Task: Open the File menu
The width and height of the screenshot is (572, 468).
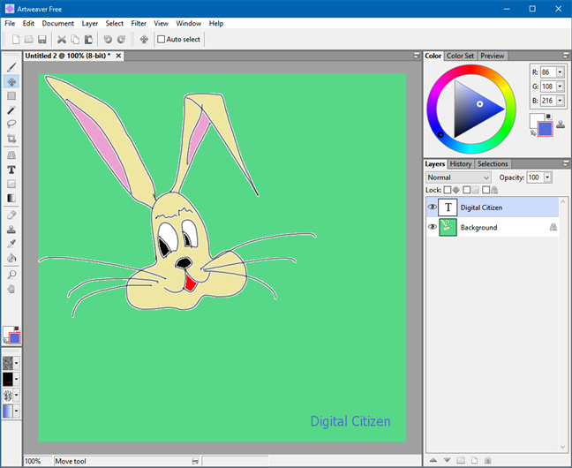Action: [10, 23]
